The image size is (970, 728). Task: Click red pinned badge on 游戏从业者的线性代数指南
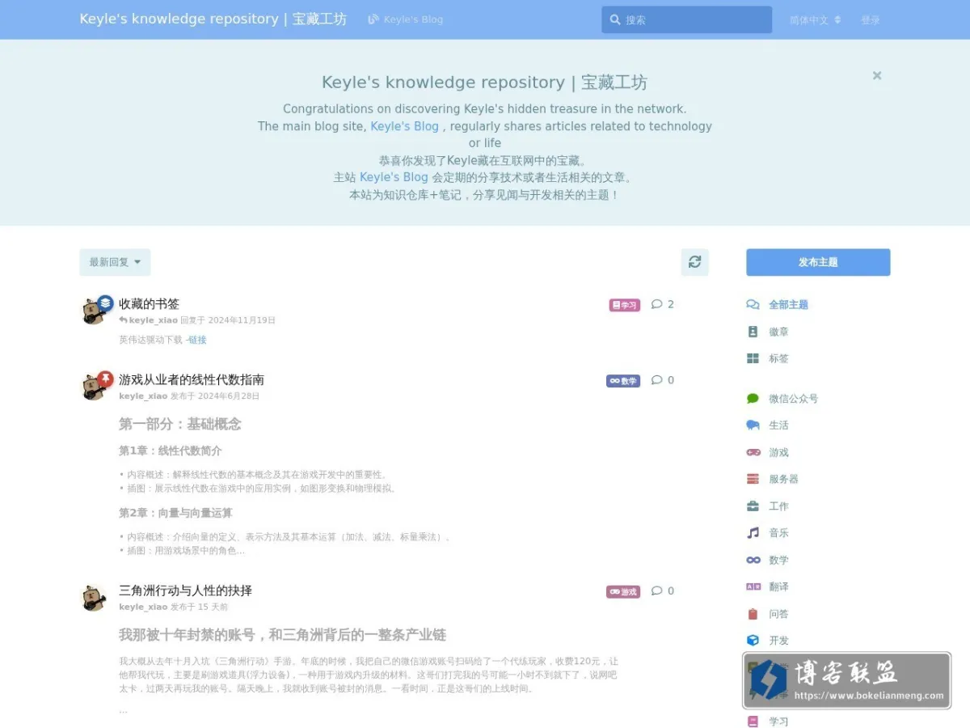pos(105,379)
